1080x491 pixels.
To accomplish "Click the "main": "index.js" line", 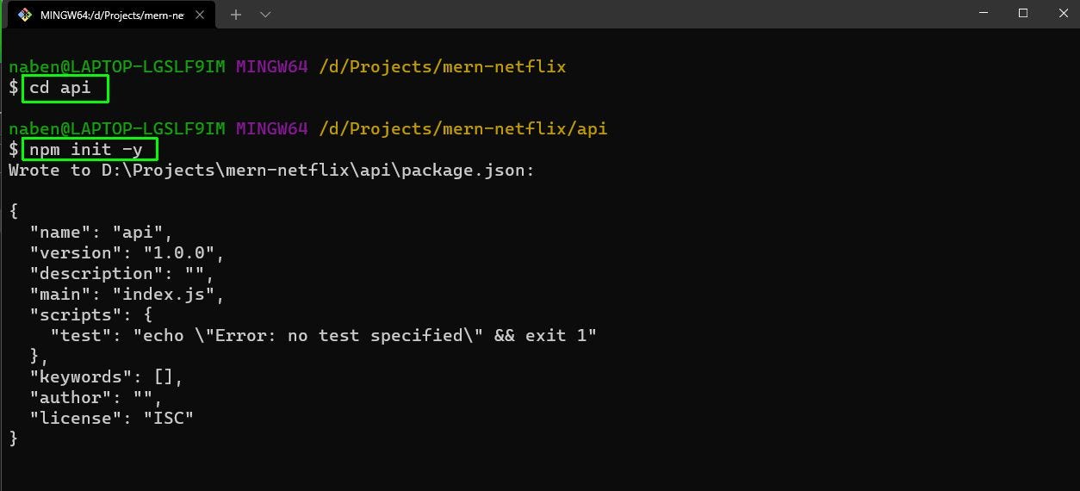I will point(127,295).
